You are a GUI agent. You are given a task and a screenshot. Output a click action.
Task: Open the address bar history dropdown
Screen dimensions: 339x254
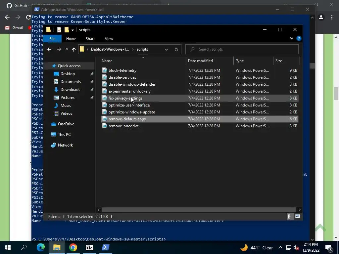[167, 49]
